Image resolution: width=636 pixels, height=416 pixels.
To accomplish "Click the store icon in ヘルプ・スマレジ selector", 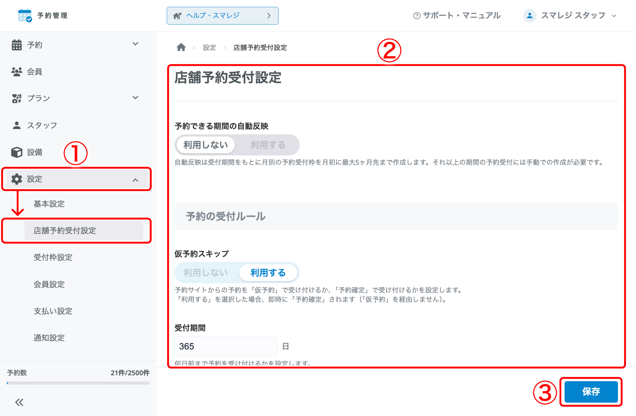I will [x=177, y=16].
